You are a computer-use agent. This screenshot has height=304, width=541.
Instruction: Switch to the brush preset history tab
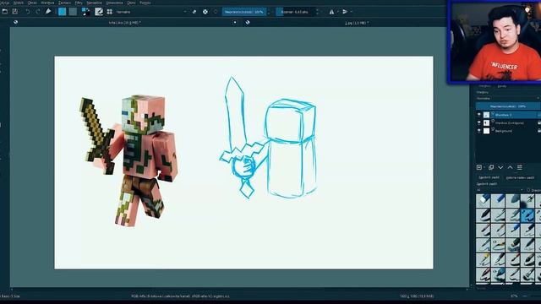pos(520,177)
